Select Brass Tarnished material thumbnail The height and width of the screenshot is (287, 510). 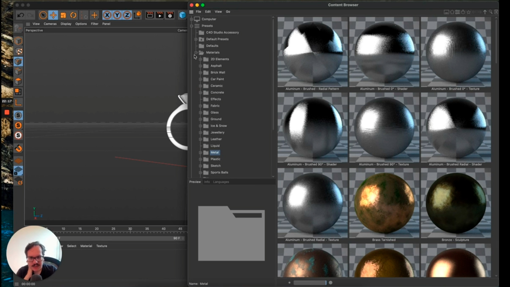coord(384,203)
